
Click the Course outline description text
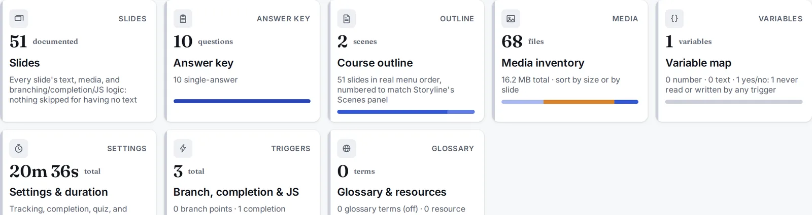[x=396, y=90]
